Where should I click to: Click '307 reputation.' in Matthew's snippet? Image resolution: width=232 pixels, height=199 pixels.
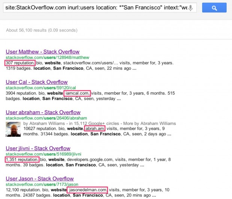[20, 63]
